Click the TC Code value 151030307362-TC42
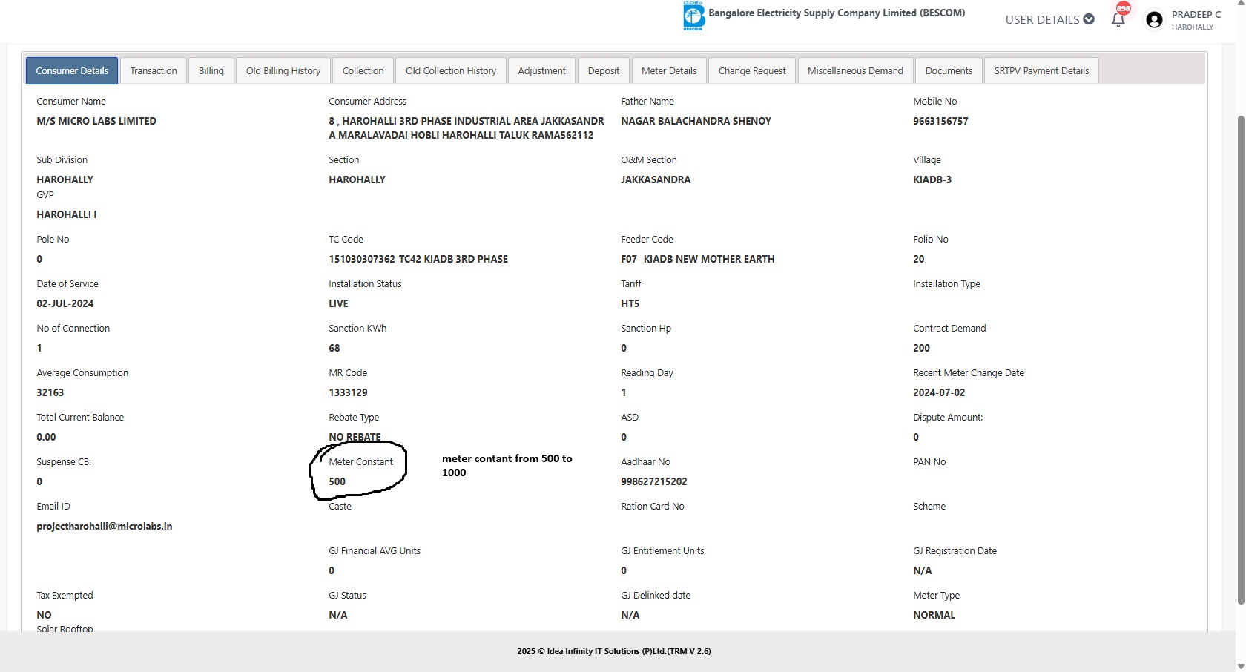Screen dimensions: 1246x672 [418, 259]
